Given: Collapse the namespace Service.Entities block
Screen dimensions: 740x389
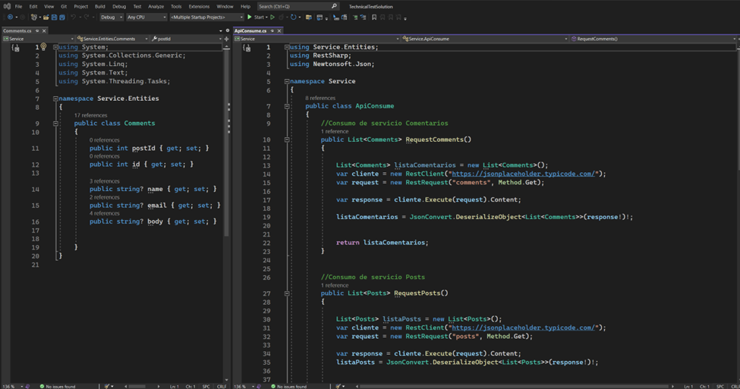Looking at the screenshot, I should tap(55, 99).
